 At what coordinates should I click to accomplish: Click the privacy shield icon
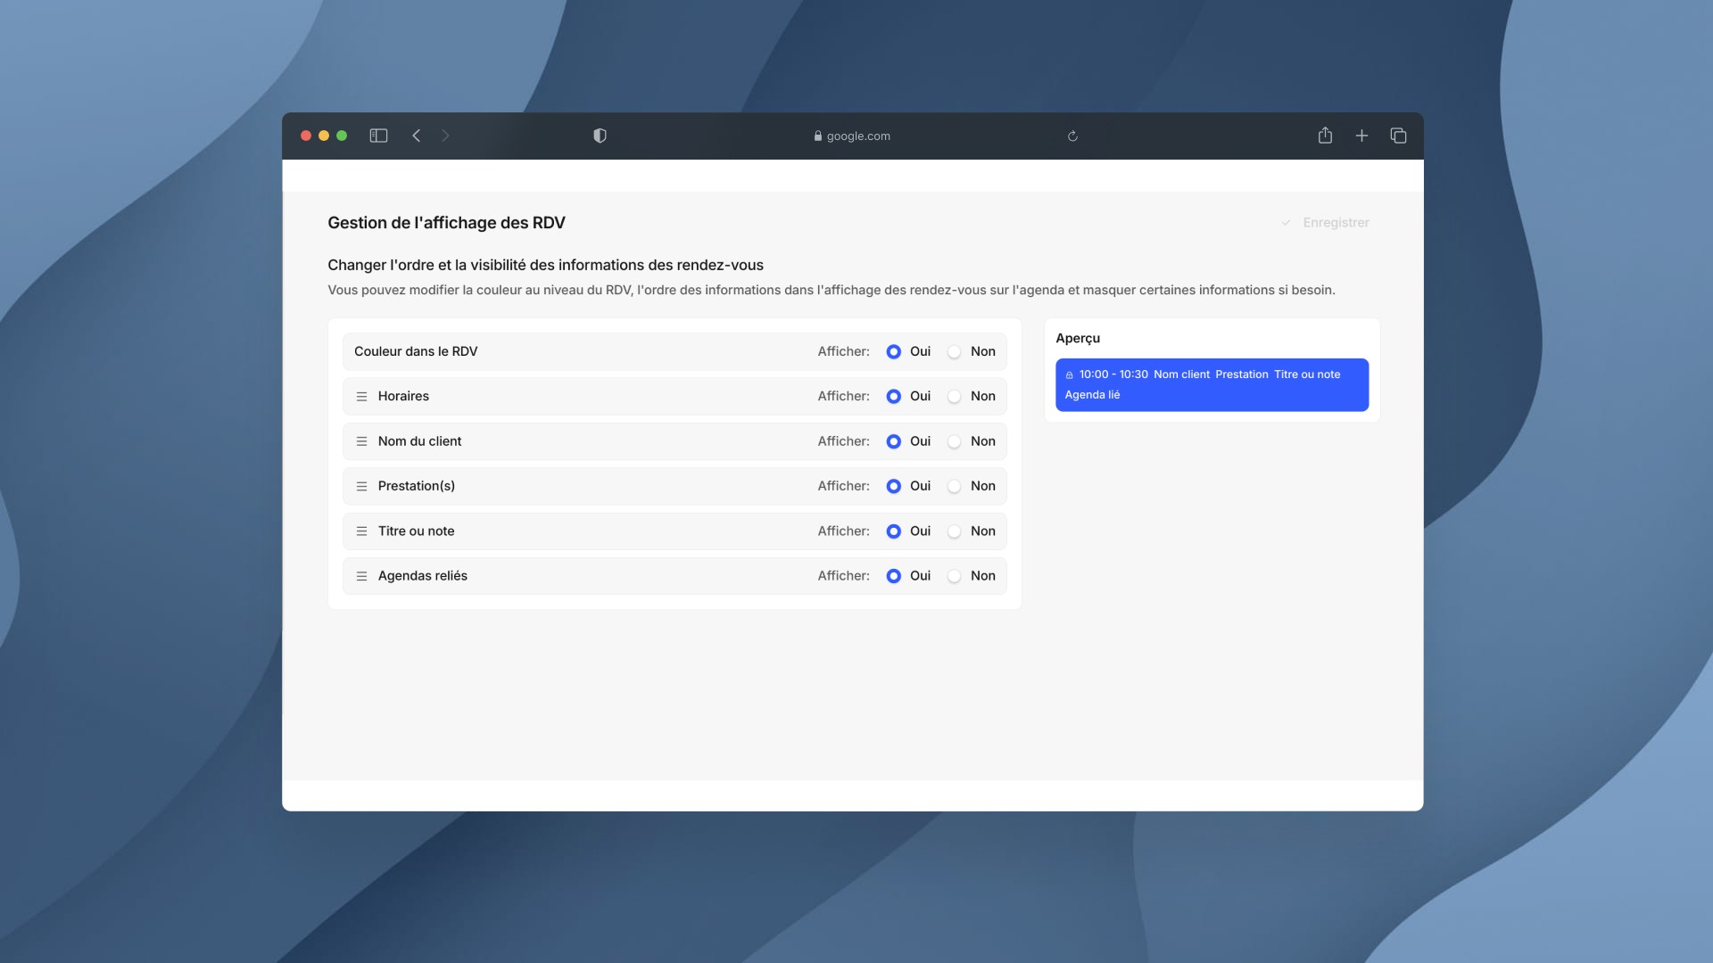[x=600, y=136]
